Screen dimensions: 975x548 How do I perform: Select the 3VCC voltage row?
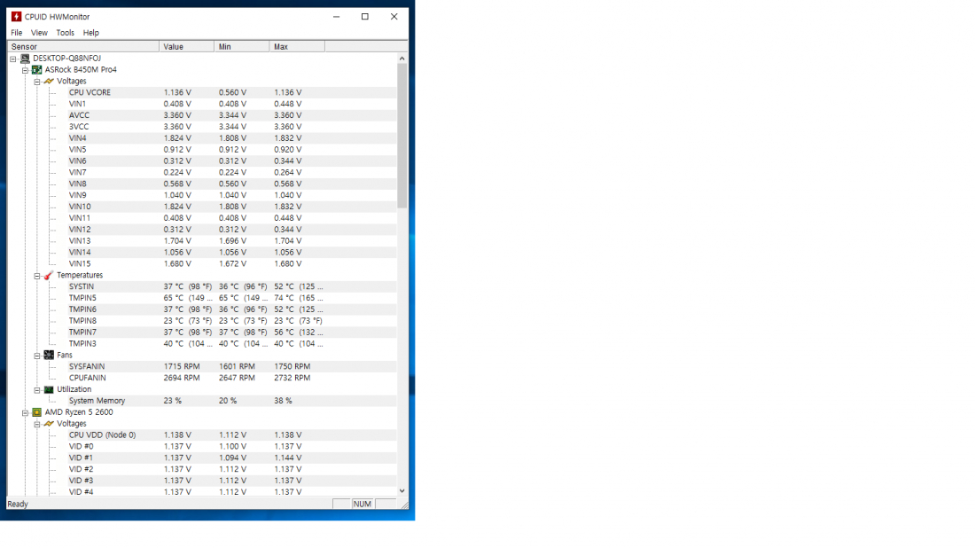pyautogui.click(x=232, y=127)
